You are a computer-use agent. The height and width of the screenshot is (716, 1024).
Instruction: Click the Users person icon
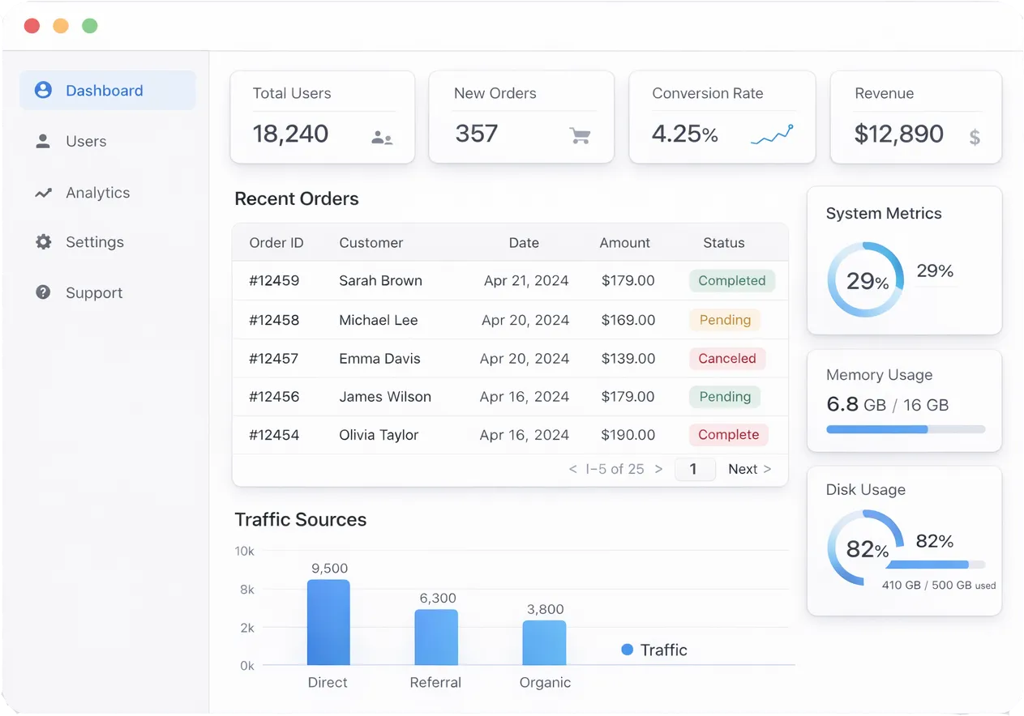[x=43, y=142]
